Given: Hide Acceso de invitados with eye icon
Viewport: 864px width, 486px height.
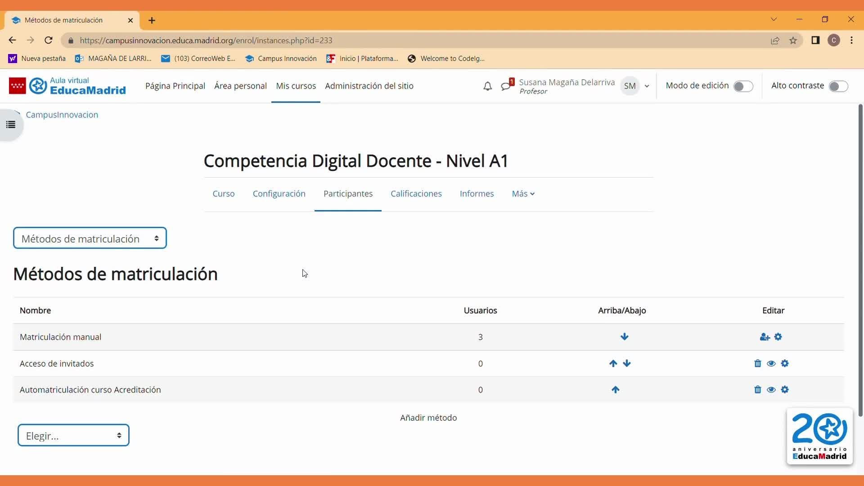Looking at the screenshot, I should [x=771, y=364].
